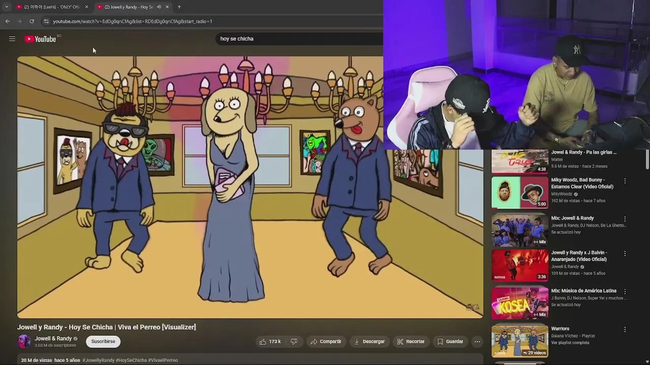
Task: Open 'Jowell & Randy - Pa las girlas' title
Action: pos(584,152)
